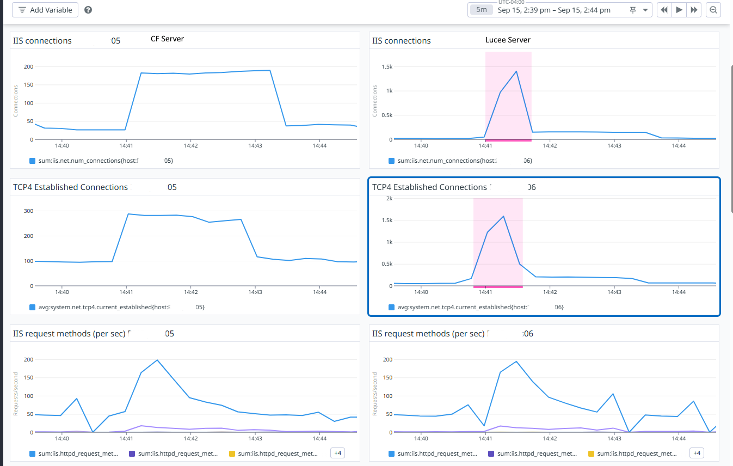Open the help question mark icon
The width and height of the screenshot is (733, 466).
coord(88,10)
